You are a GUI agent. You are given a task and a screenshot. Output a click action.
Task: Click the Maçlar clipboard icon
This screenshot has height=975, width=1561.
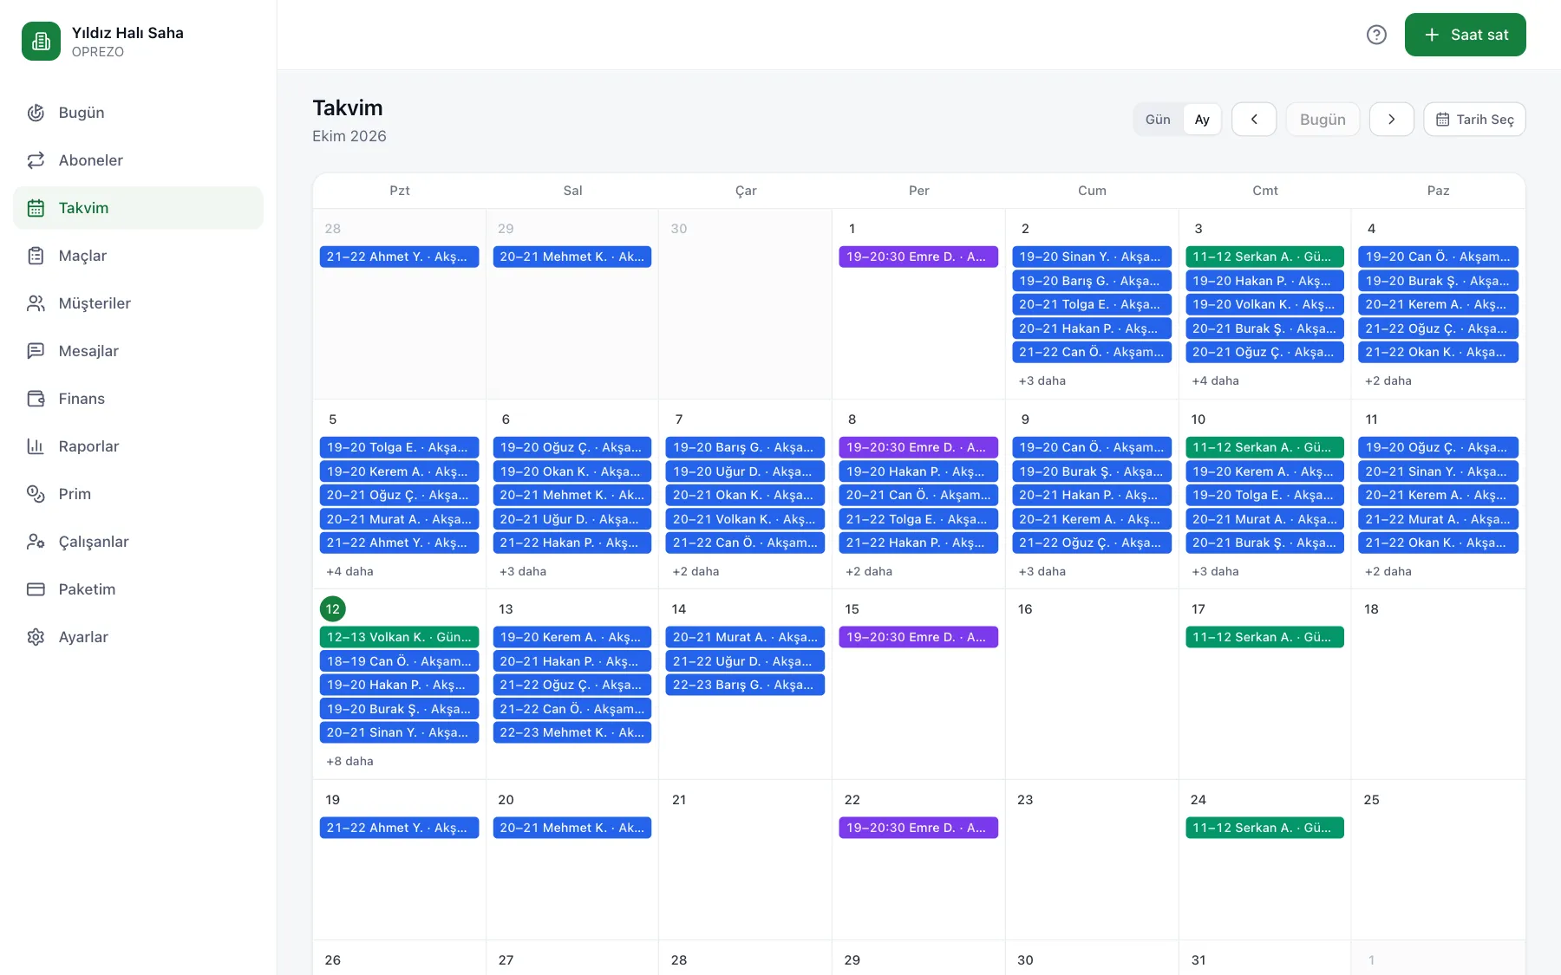point(36,256)
